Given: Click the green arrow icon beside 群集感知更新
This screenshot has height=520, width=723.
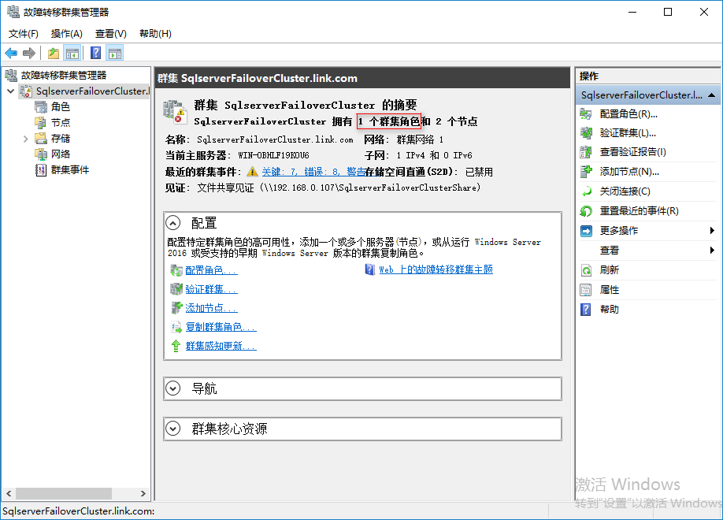Looking at the screenshot, I should coord(176,346).
